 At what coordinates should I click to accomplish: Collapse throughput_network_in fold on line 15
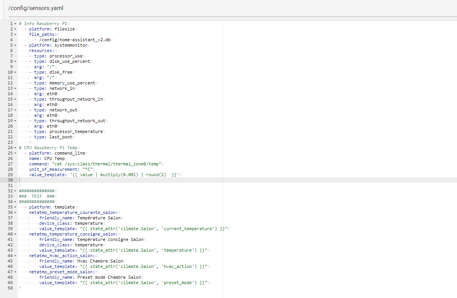(15, 99)
